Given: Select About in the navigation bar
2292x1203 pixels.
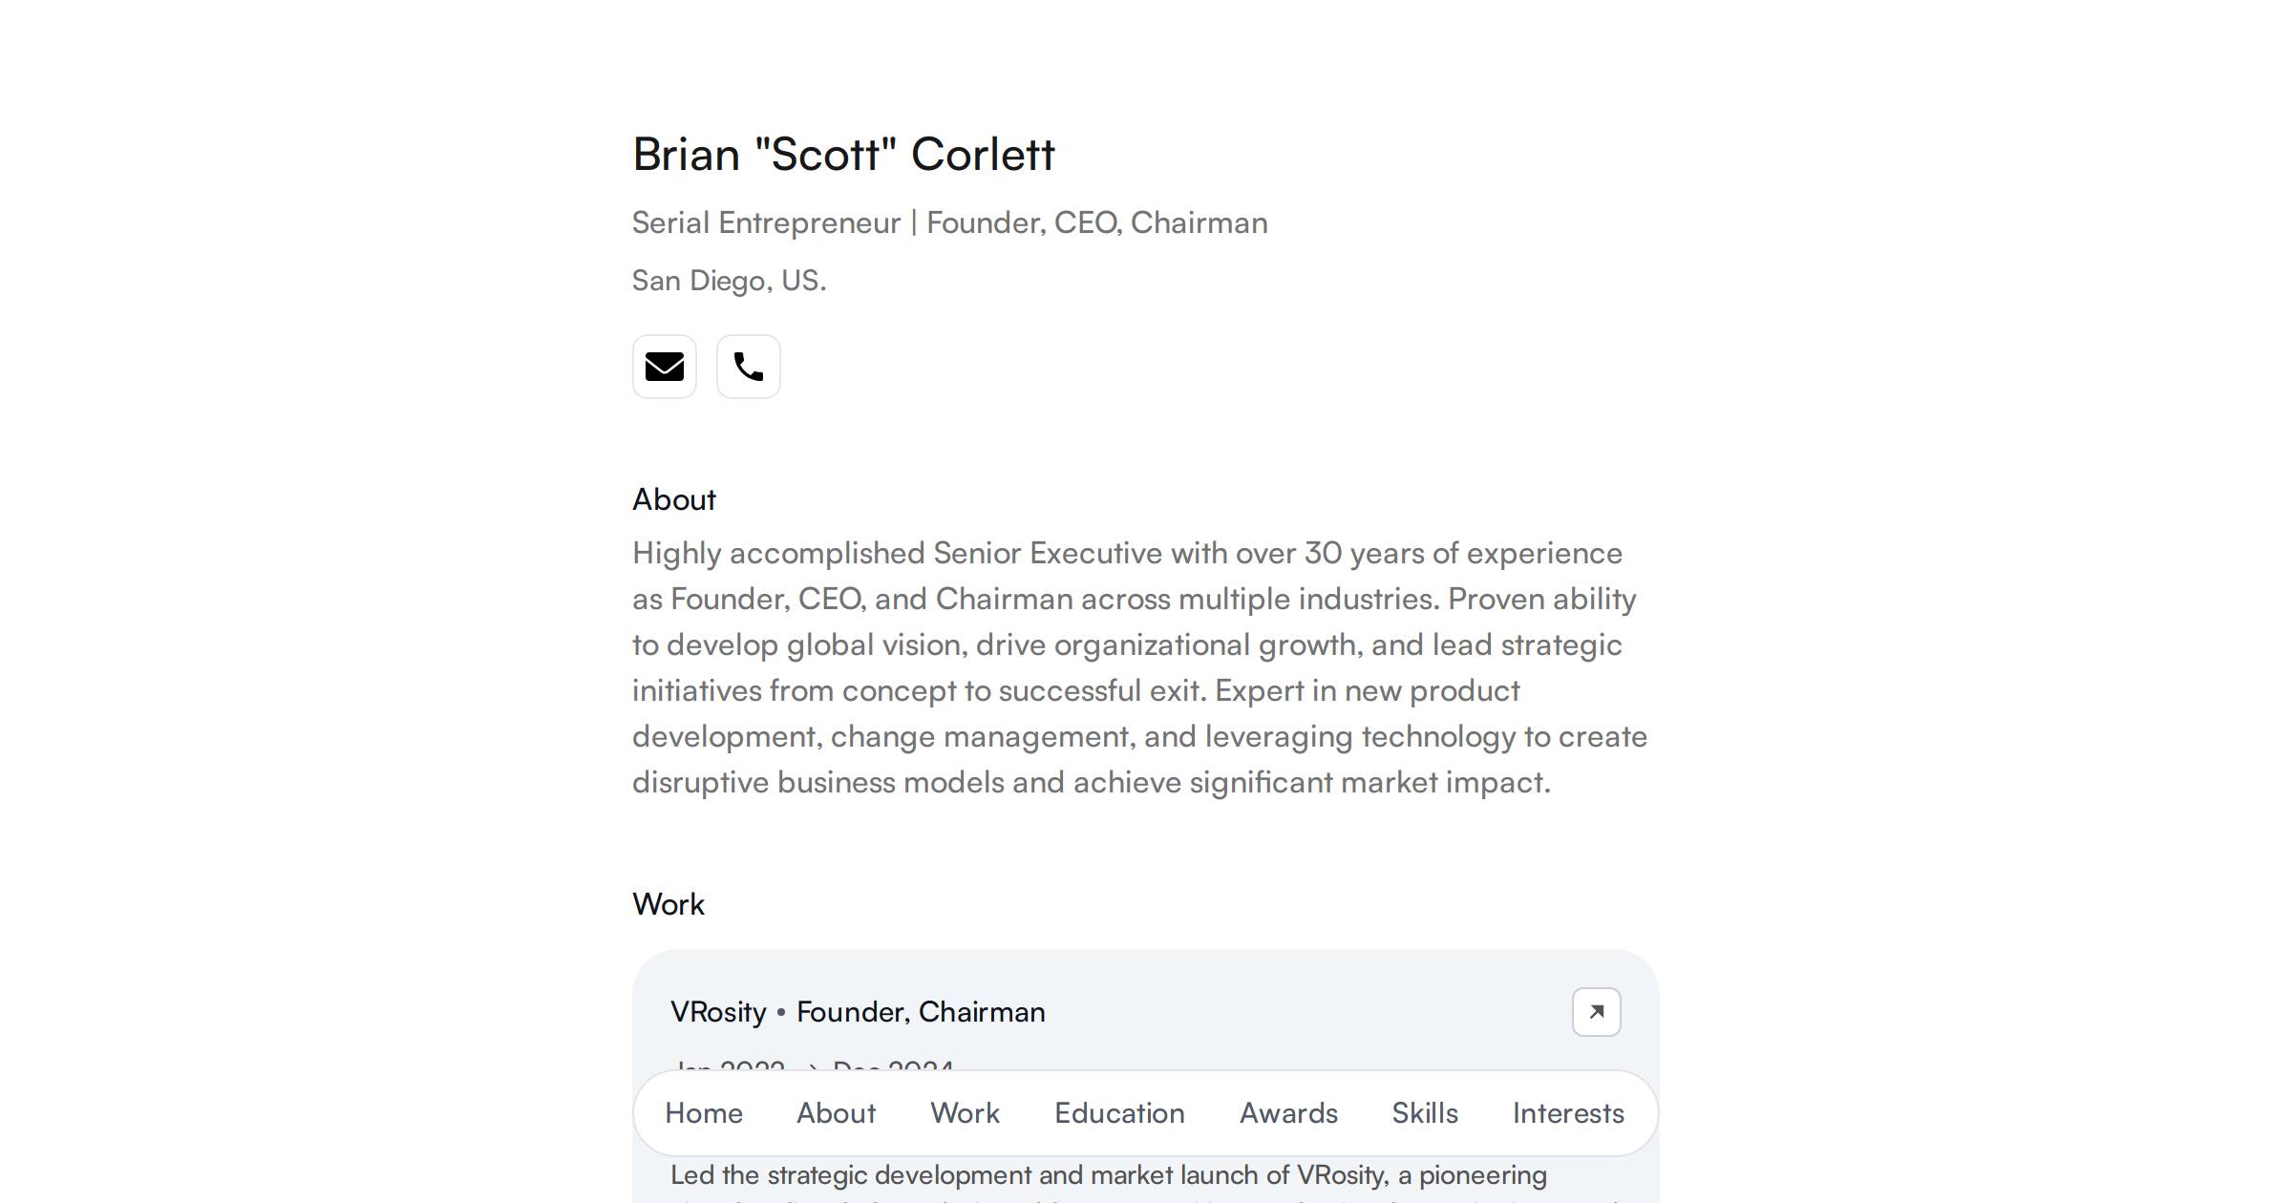Looking at the screenshot, I should 836,1112.
